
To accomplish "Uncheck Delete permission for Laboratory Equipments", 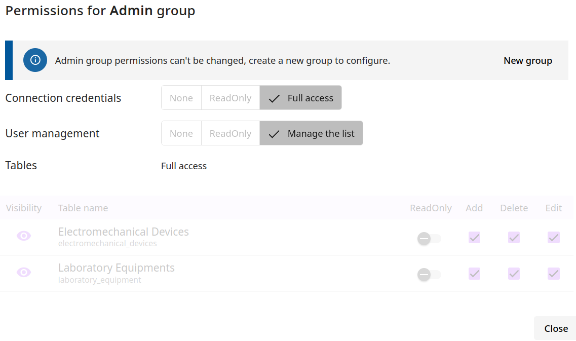I will [x=514, y=274].
